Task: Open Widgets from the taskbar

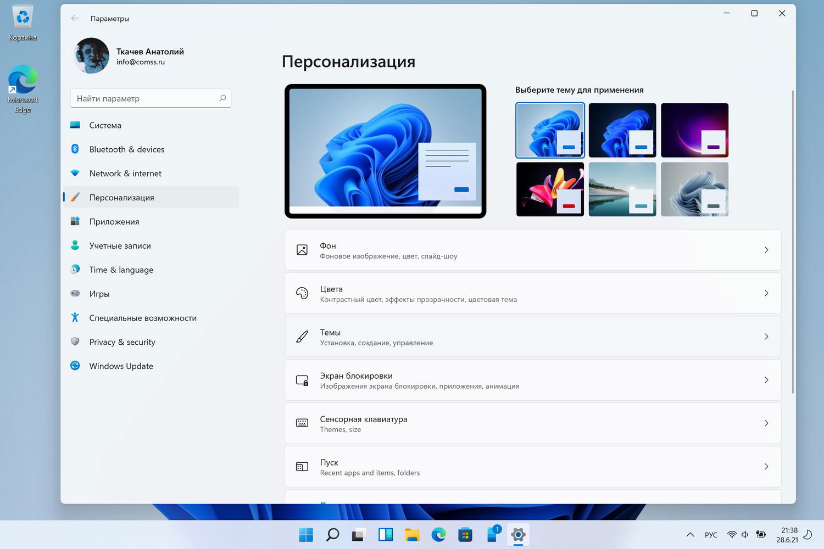Action: [386, 535]
